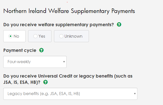Click the arrow on the Payment cycle dropdown

[64, 62]
